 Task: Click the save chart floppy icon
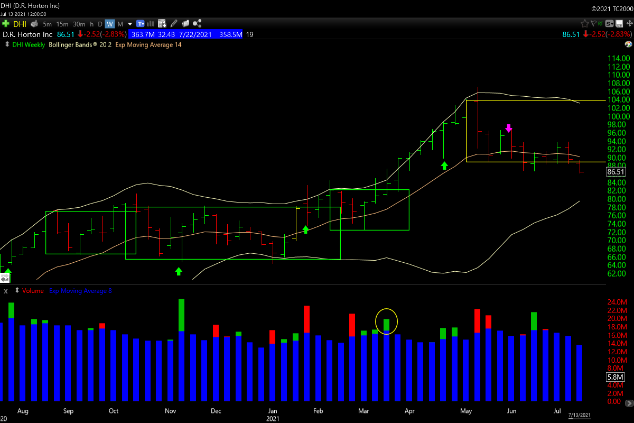click(x=619, y=23)
